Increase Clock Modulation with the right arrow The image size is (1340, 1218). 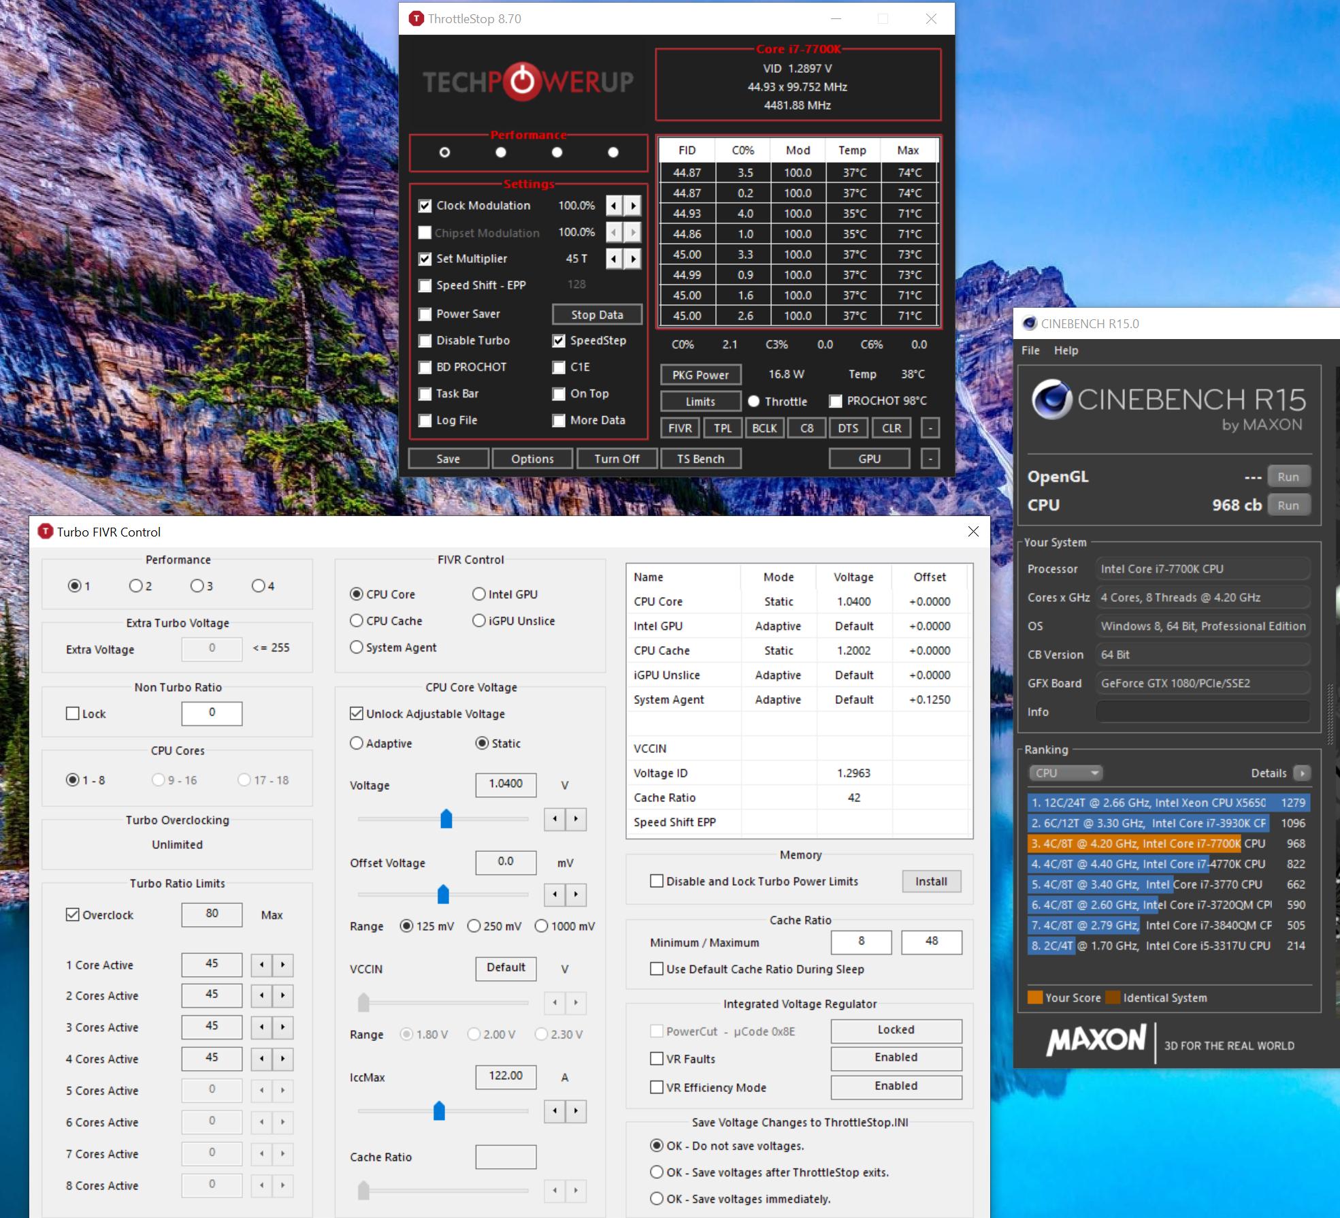pyautogui.click(x=634, y=206)
